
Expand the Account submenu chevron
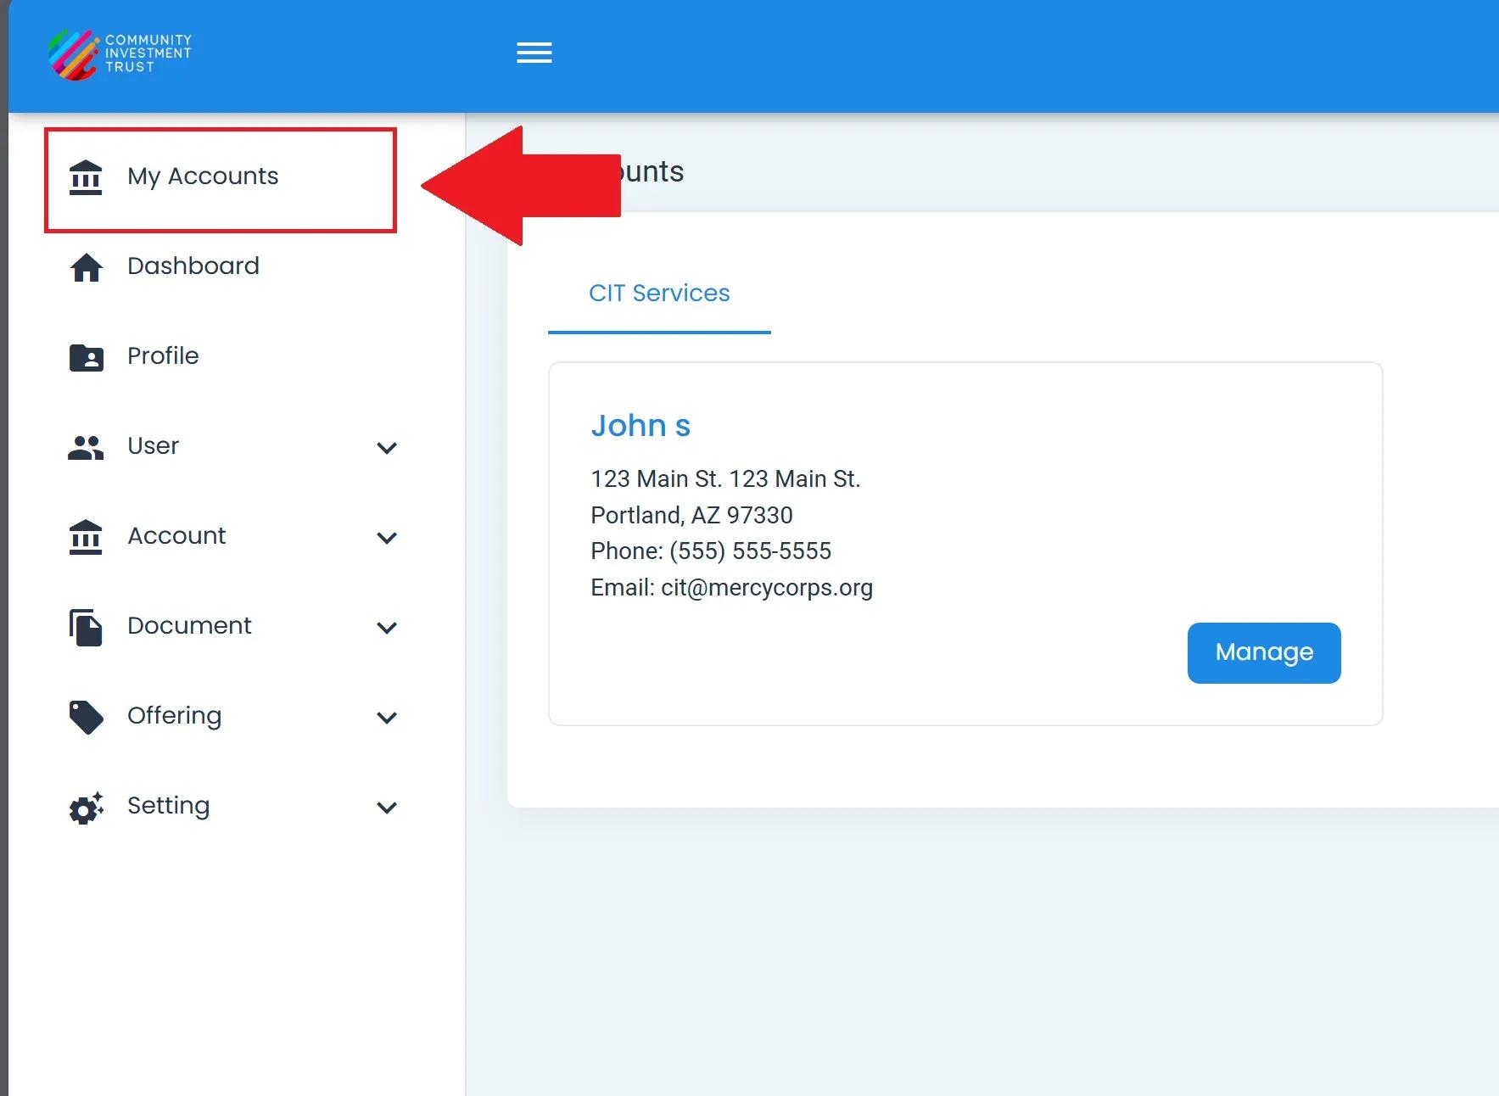[x=387, y=538]
